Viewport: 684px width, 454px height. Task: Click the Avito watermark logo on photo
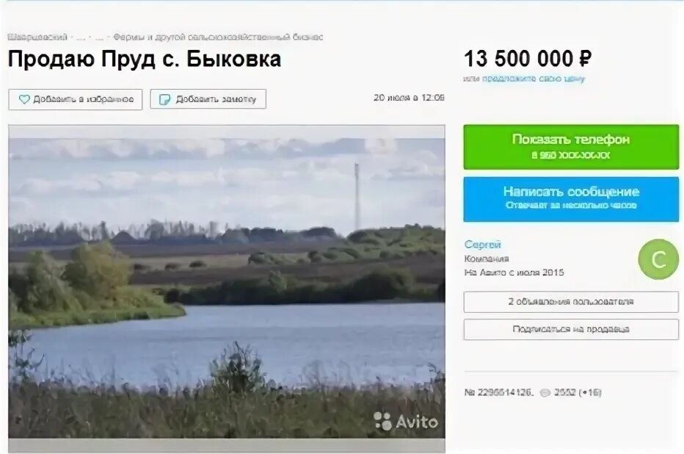(406, 421)
